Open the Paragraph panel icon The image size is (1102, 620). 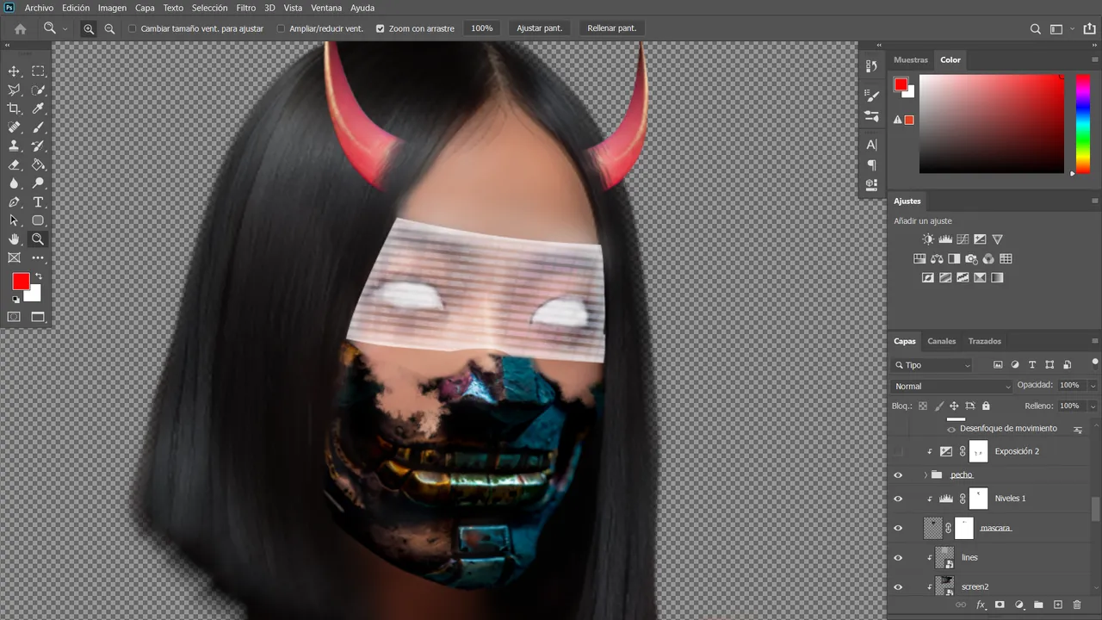(871, 164)
